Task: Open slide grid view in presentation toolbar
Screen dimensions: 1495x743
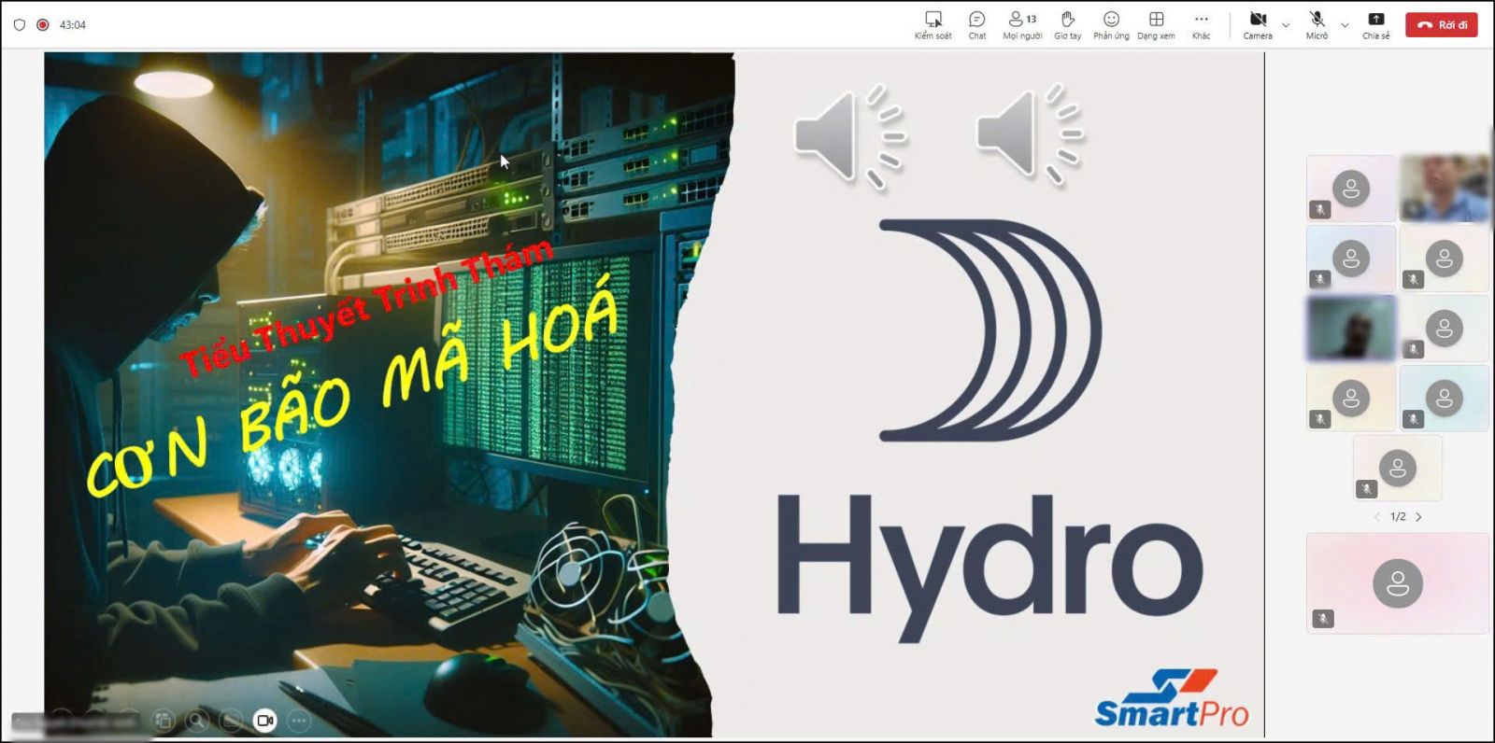Action: pos(164,720)
